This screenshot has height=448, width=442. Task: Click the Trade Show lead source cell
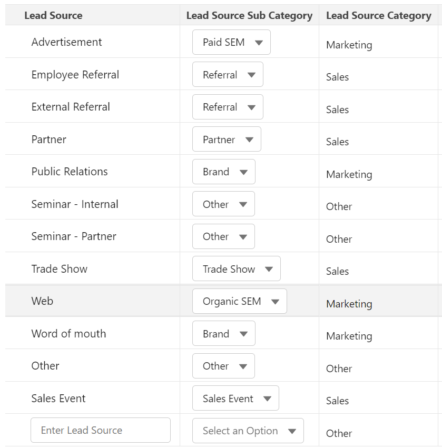[60, 269]
